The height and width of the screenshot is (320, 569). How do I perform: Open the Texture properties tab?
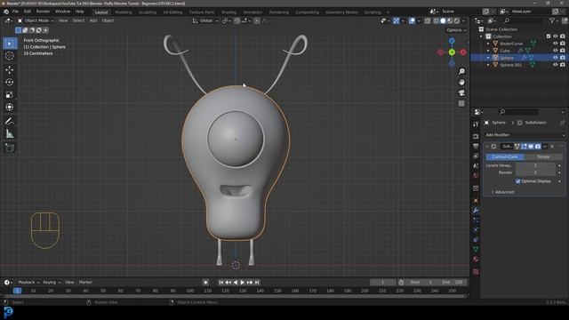(476, 271)
